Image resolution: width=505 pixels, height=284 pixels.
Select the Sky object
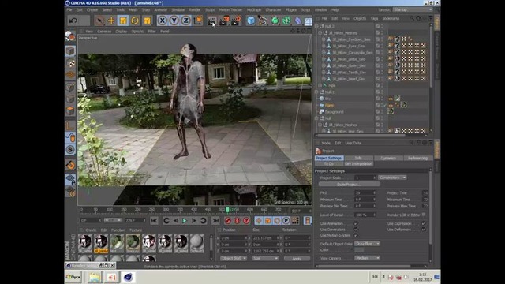(x=328, y=99)
